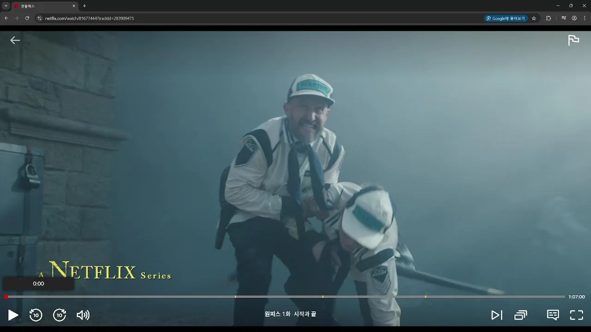Go back using the Netflix player arrow
The width and height of the screenshot is (591, 332).
tap(15, 40)
